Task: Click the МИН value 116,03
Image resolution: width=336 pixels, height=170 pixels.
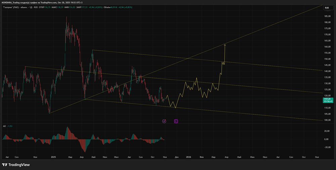Action: tap(71, 7)
